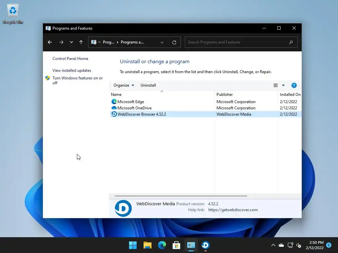Open the clock and date 2:50 PM
This screenshot has width=338, height=253.
[x=315, y=245]
